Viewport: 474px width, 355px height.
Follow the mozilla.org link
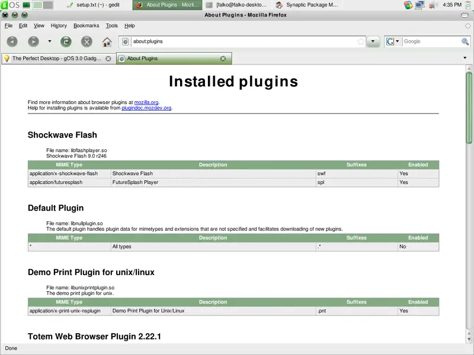point(146,102)
